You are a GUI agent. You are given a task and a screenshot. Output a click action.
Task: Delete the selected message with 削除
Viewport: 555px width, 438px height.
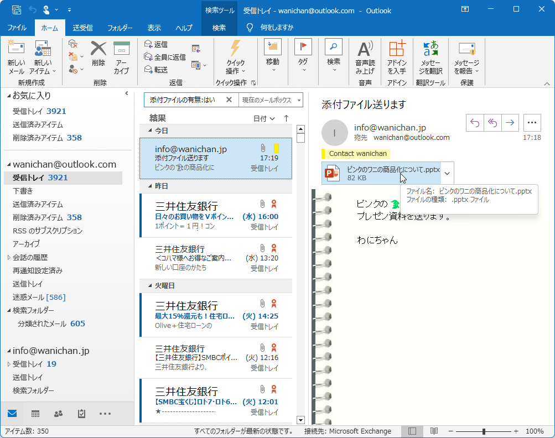(x=98, y=54)
